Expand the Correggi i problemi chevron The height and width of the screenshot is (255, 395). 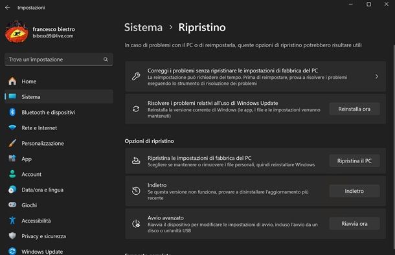coord(377,76)
